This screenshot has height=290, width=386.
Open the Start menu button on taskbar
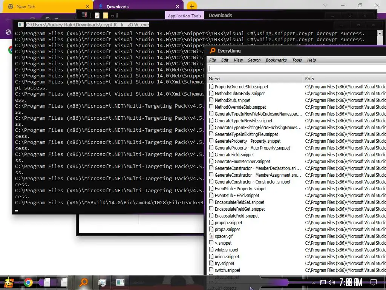[9, 282]
